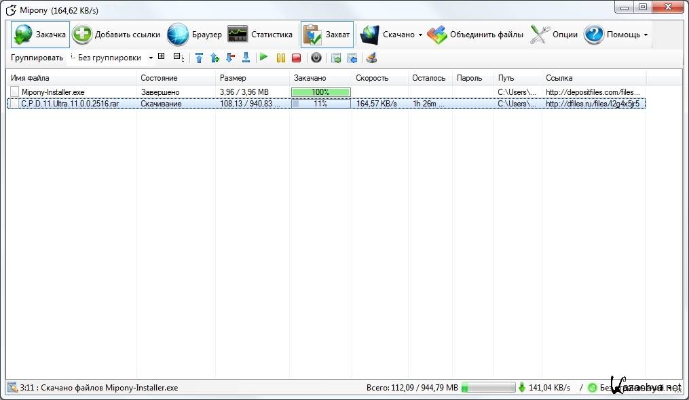The image size is (689, 400).
Task: Tick the checkbox next to Mipony-Installer.exe
Action: click(x=14, y=92)
